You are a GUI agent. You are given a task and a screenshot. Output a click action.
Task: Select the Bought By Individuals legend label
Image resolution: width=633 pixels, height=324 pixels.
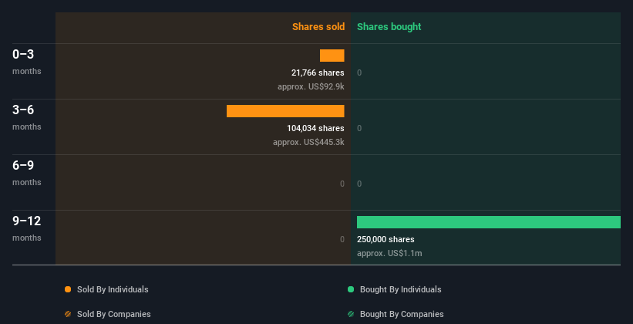[x=400, y=289]
